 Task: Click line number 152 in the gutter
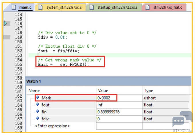(x=19, y=51)
